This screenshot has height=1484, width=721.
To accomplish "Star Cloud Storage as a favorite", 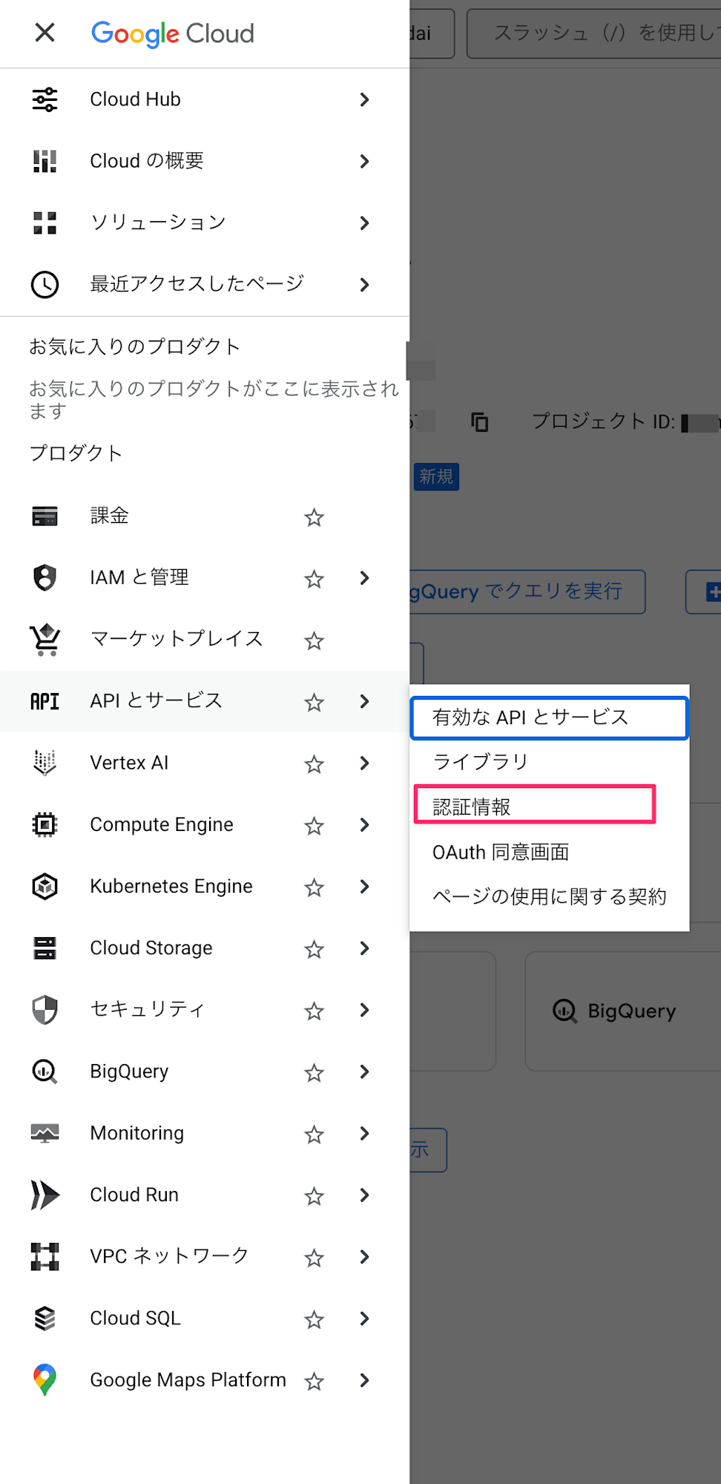I will (x=315, y=949).
